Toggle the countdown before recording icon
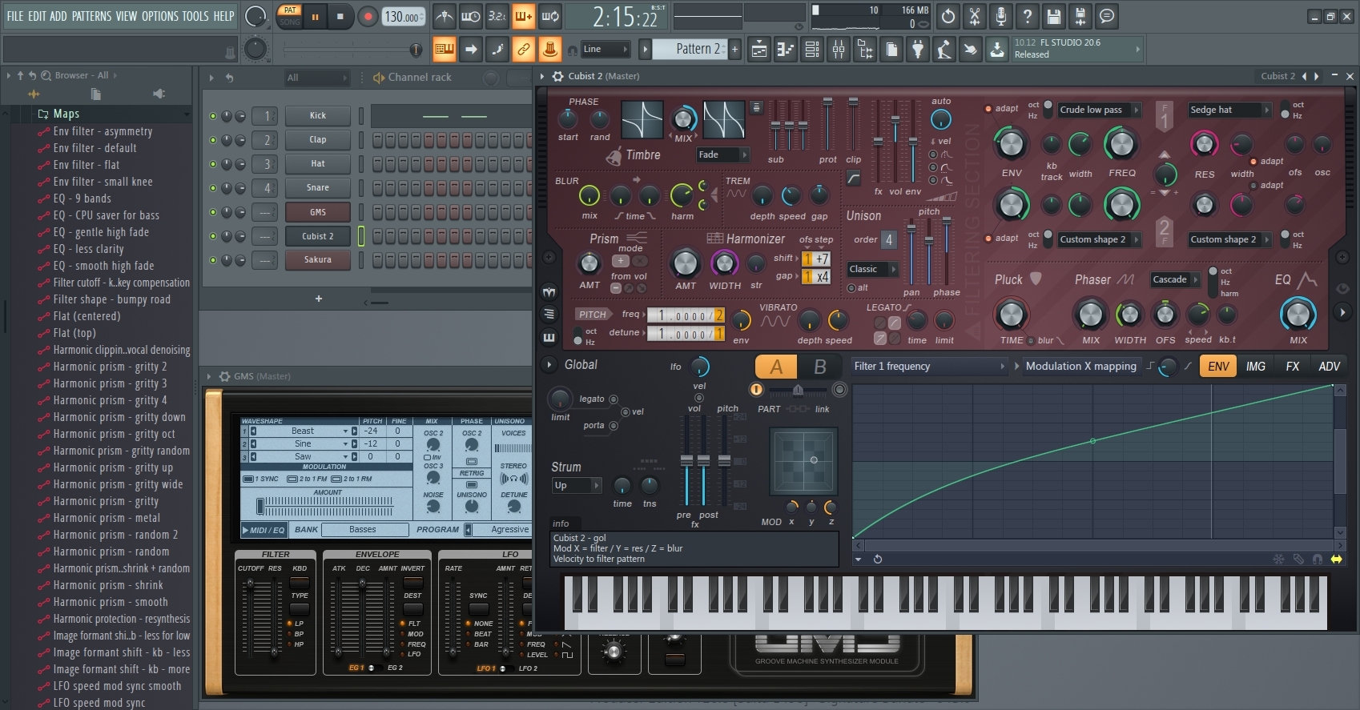This screenshot has width=1360, height=710. coord(497,16)
